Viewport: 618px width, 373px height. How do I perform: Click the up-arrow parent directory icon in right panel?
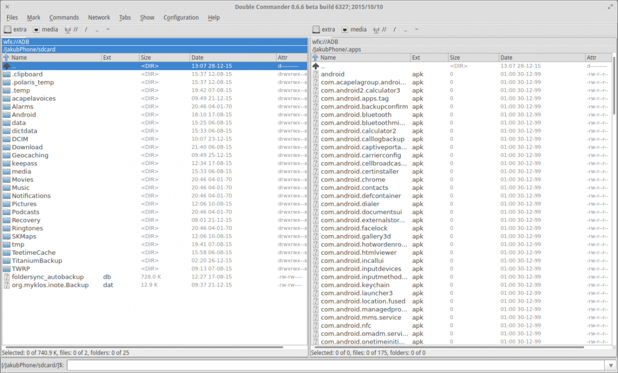(316, 66)
